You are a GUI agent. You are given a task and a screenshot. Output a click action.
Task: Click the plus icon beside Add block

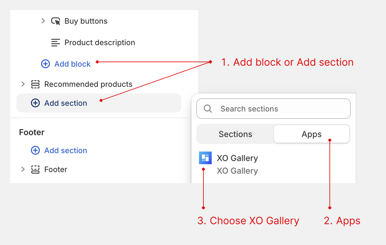45,64
